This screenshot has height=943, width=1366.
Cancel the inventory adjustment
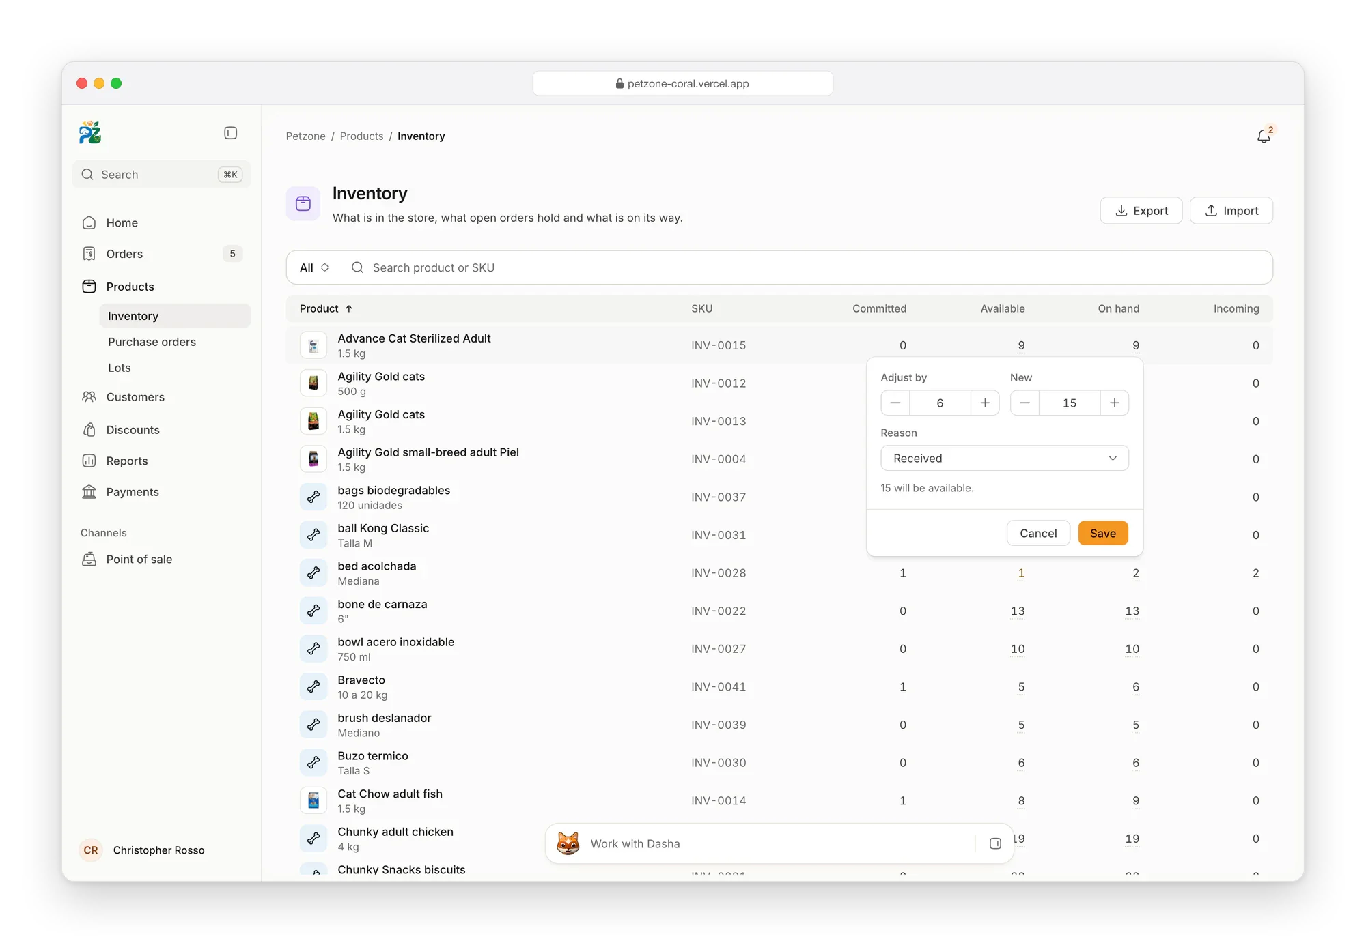tap(1038, 534)
